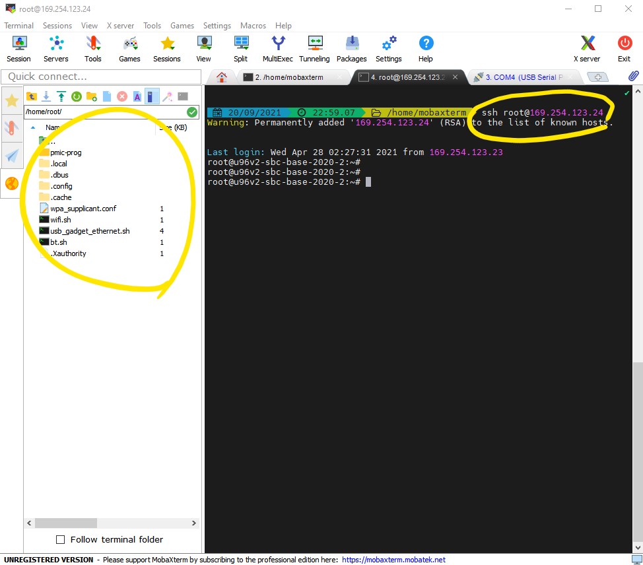
Task: Switch to tab 3. COM4 USB Serial
Action: [x=525, y=77]
